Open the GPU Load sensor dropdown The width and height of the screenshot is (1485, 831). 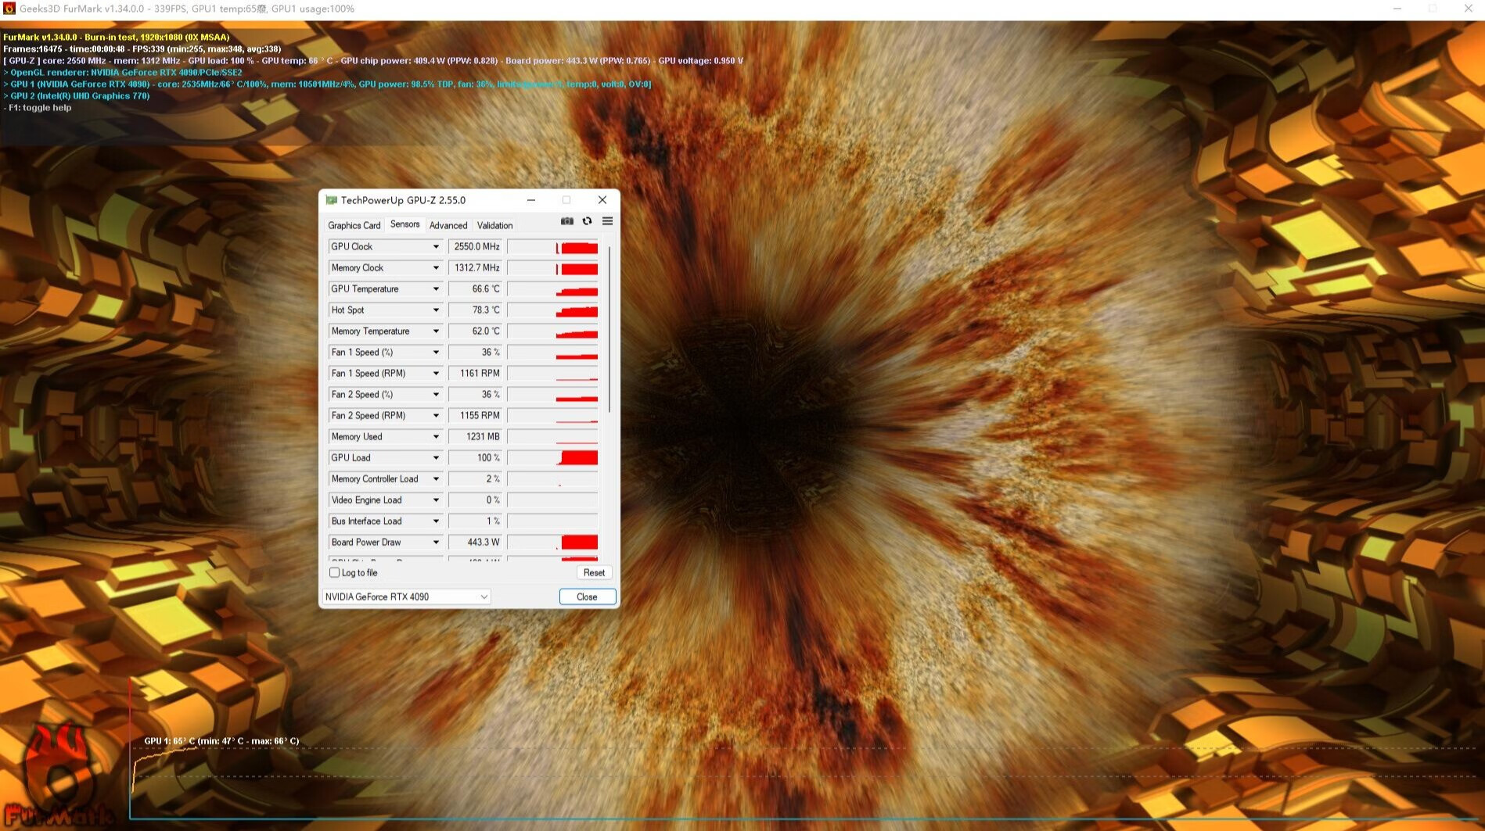pyautogui.click(x=436, y=458)
